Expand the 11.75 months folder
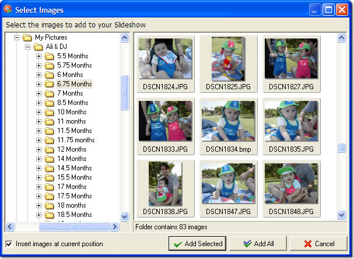 pos(38,140)
